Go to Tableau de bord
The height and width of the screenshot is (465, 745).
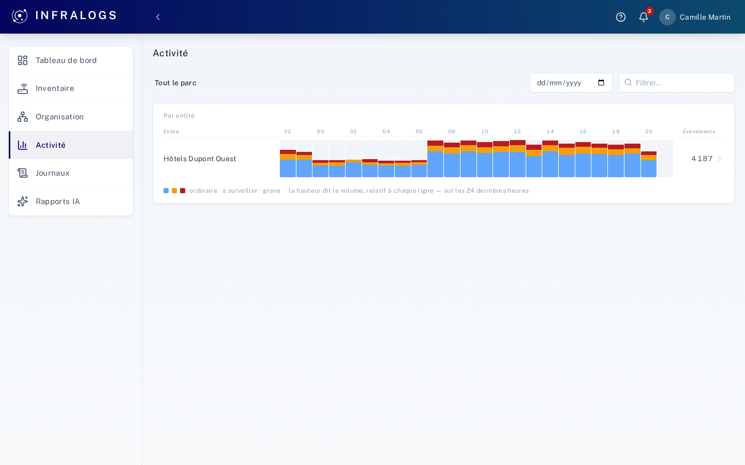pyautogui.click(x=71, y=60)
